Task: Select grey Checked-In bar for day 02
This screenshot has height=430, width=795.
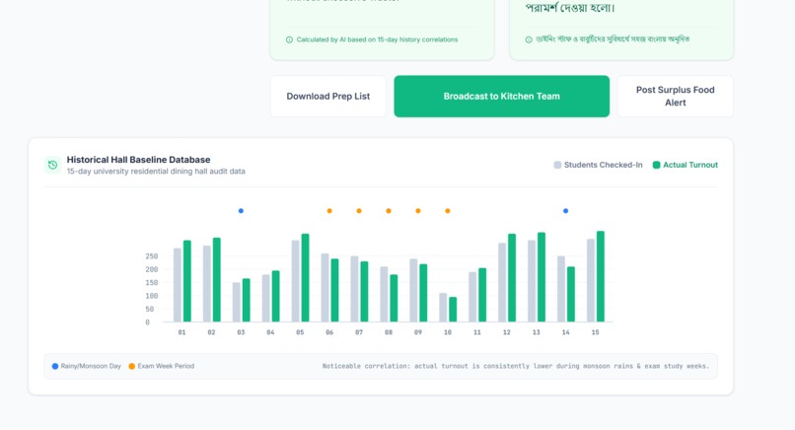Action: [207, 284]
